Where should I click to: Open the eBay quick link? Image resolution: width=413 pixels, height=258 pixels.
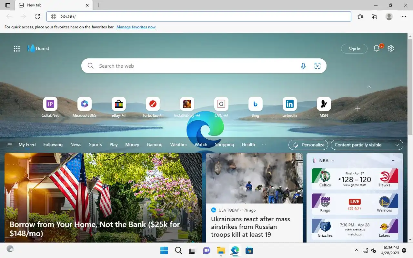(118, 107)
